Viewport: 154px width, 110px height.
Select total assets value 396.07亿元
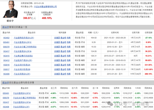(x=29, y=18)
